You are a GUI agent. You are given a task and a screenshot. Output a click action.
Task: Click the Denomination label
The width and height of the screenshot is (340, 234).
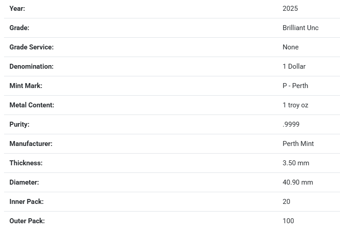[31, 66]
